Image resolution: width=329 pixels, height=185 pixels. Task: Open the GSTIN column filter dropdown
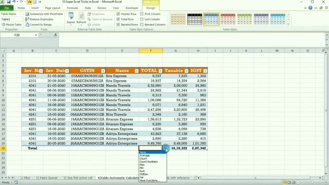(x=103, y=71)
